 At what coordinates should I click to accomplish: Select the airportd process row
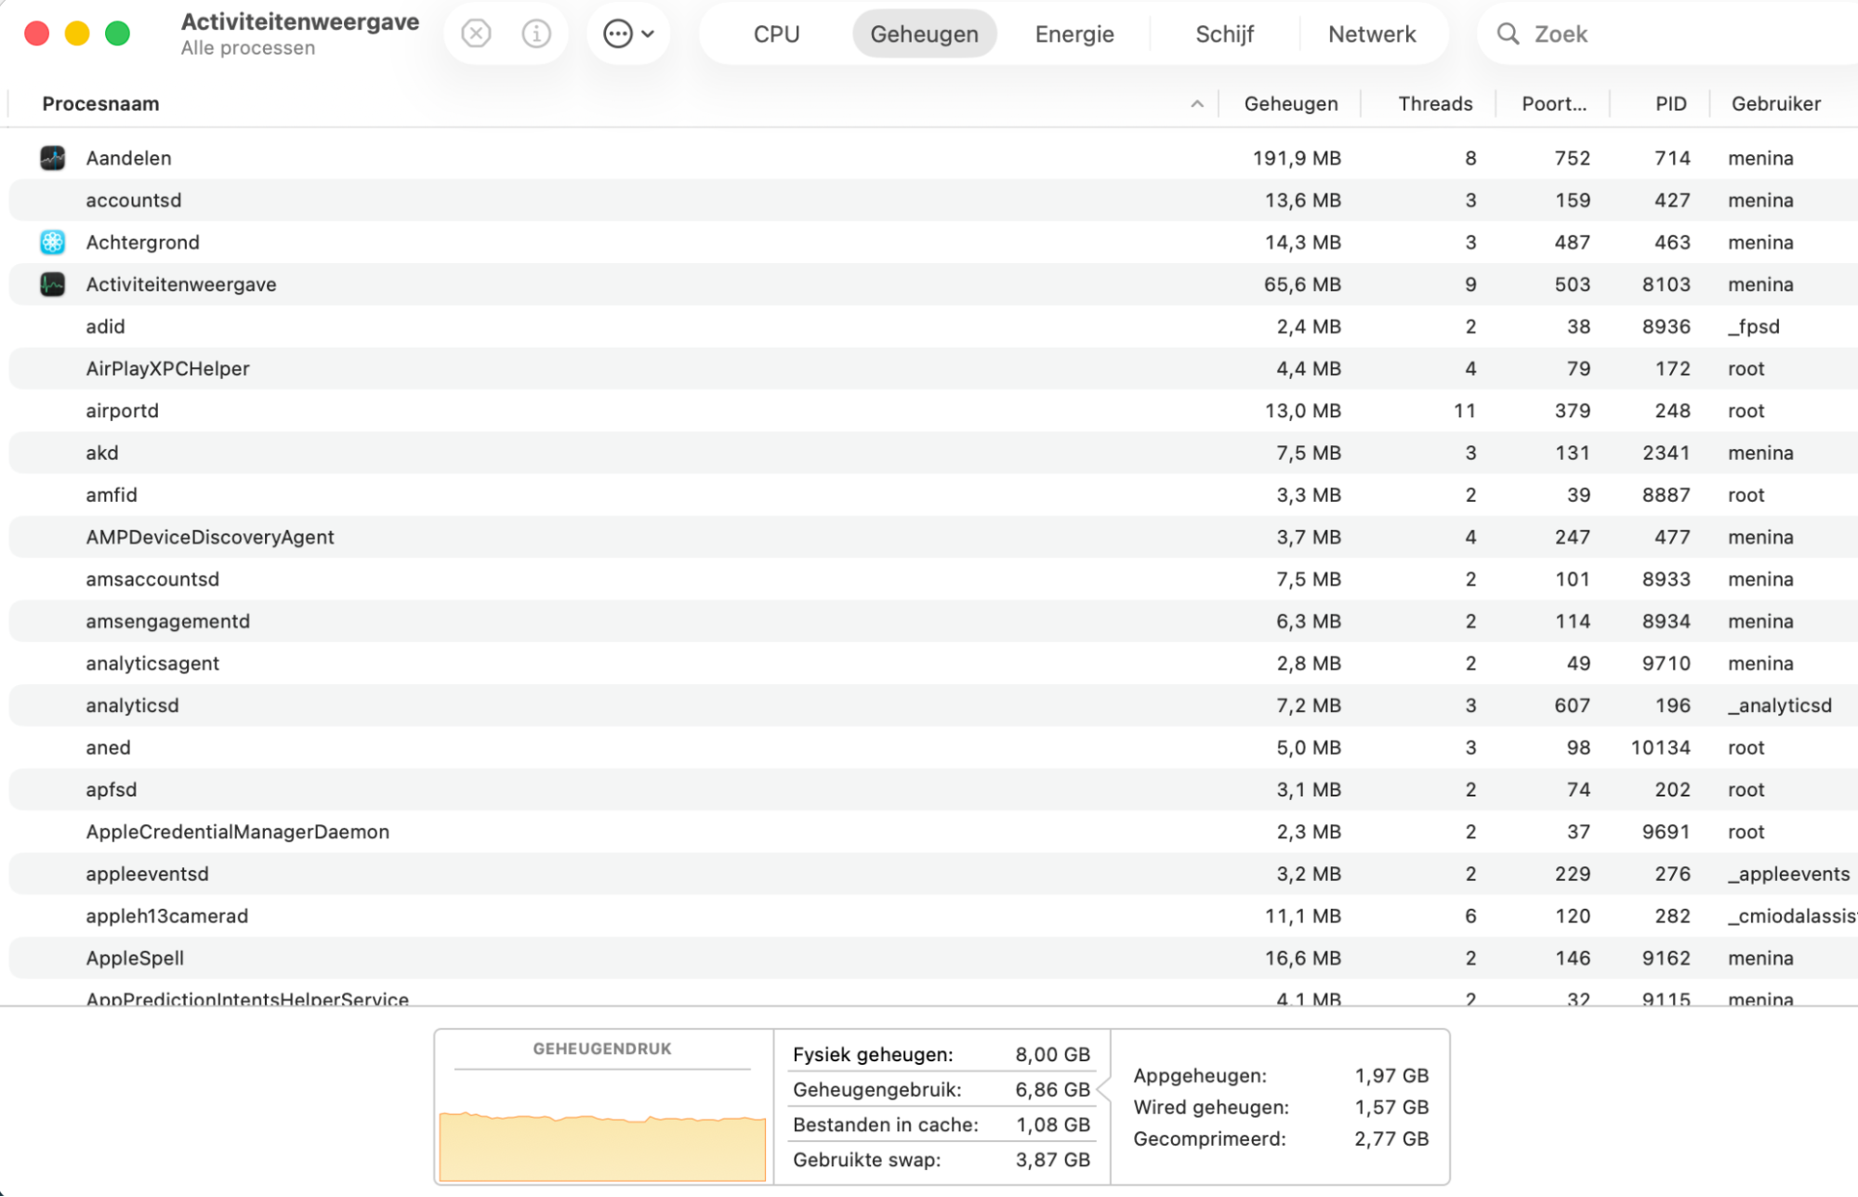[x=933, y=411]
